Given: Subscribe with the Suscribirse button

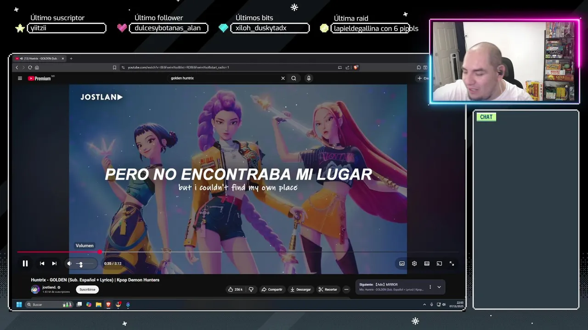Looking at the screenshot, I should click(87, 289).
